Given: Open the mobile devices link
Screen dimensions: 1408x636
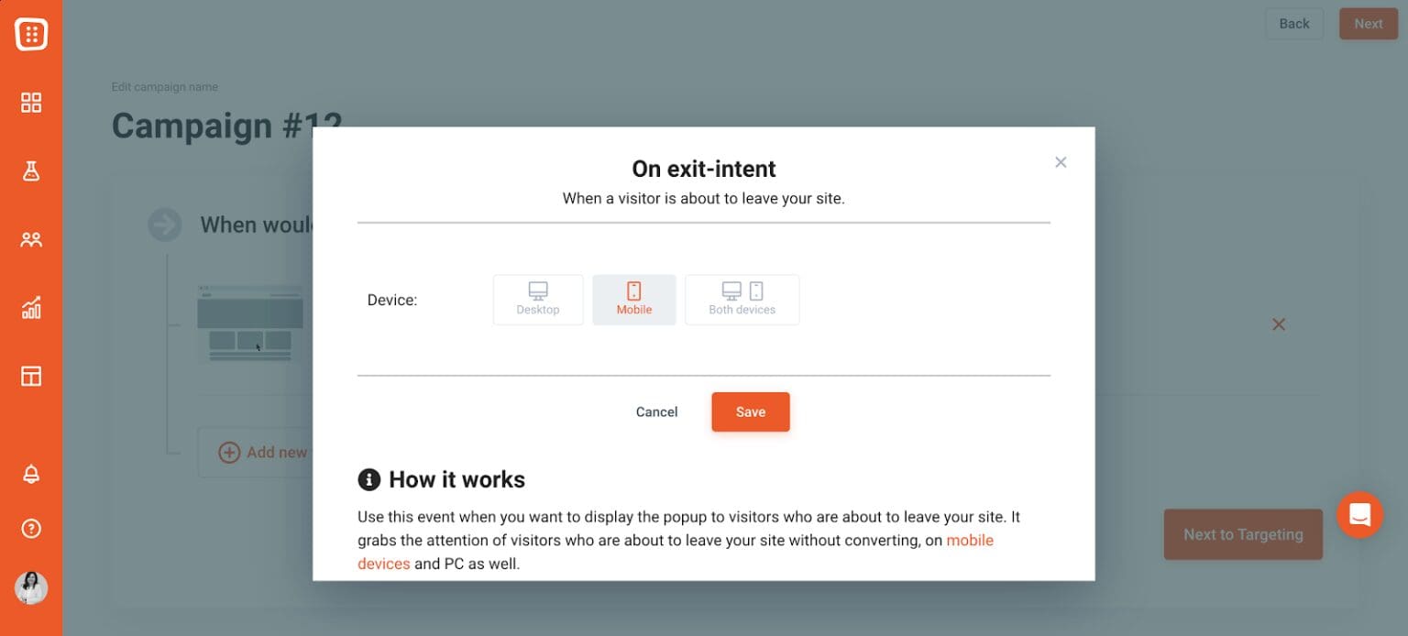Looking at the screenshot, I should pyautogui.click(x=968, y=540).
